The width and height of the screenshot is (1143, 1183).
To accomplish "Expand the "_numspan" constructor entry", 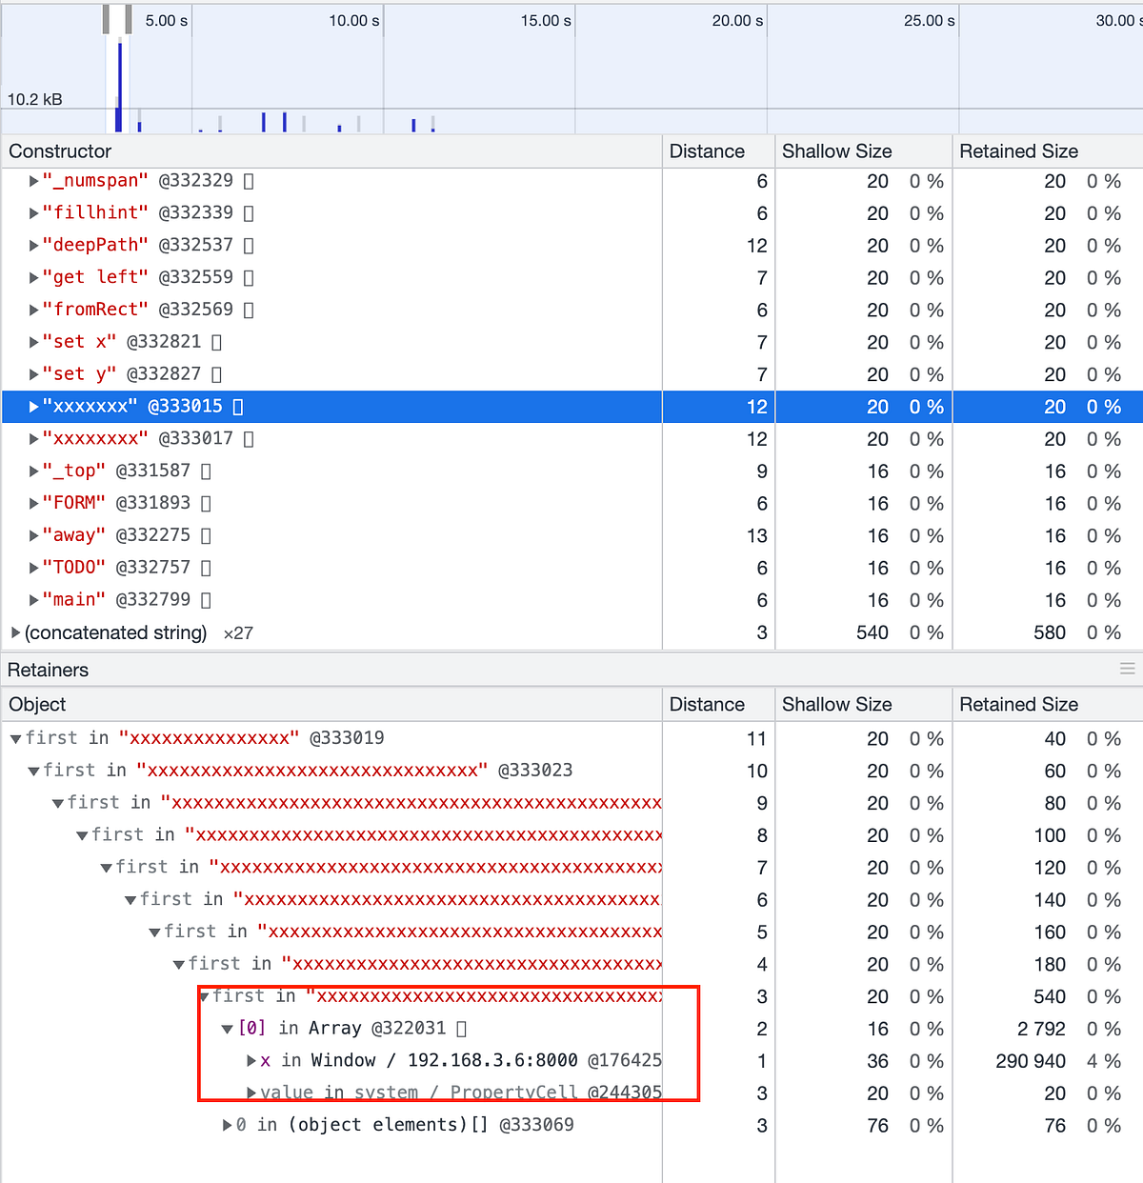I will coord(32,180).
